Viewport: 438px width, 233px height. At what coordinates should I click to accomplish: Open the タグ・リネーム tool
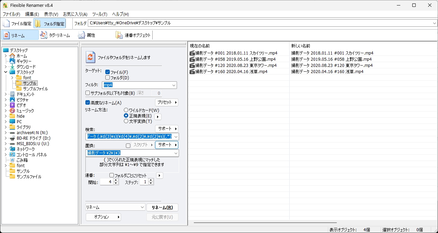(55, 35)
